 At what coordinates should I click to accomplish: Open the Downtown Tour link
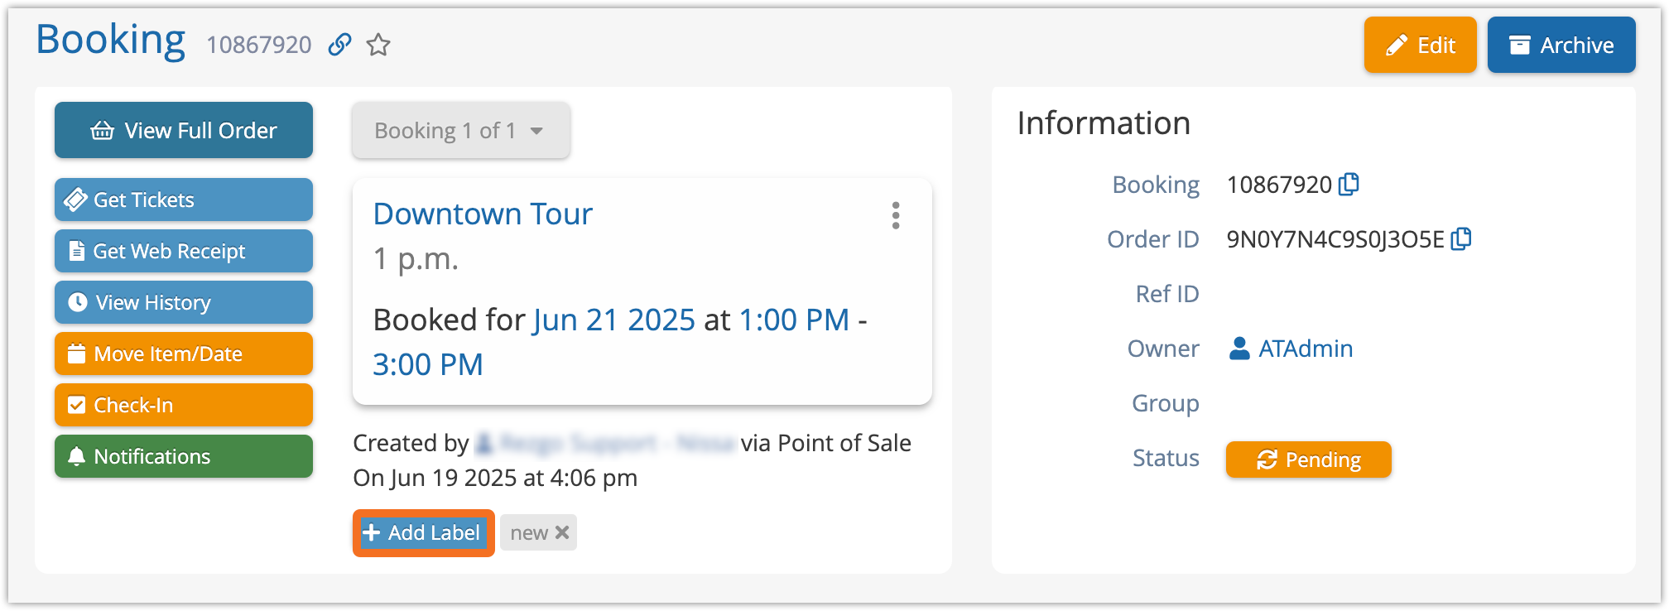click(483, 214)
